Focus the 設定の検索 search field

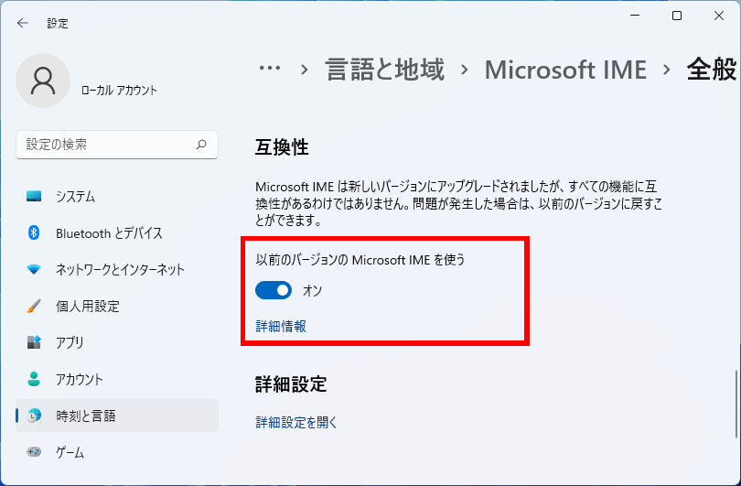[x=117, y=145]
